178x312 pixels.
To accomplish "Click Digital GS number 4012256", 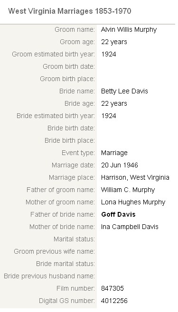I will (114, 301).
